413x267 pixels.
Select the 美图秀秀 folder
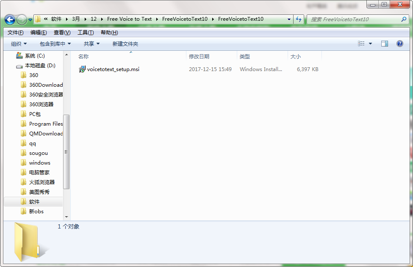click(x=39, y=192)
